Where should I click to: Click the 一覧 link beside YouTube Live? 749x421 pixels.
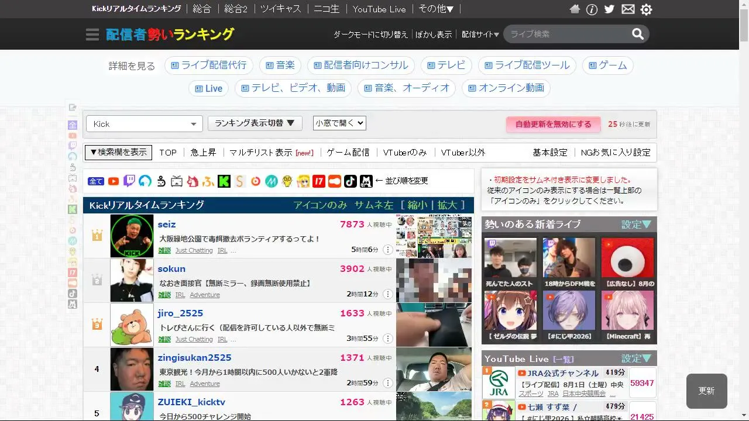(x=564, y=359)
